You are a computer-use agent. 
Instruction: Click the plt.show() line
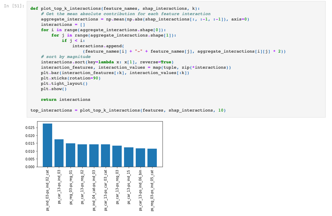tap(54, 89)
